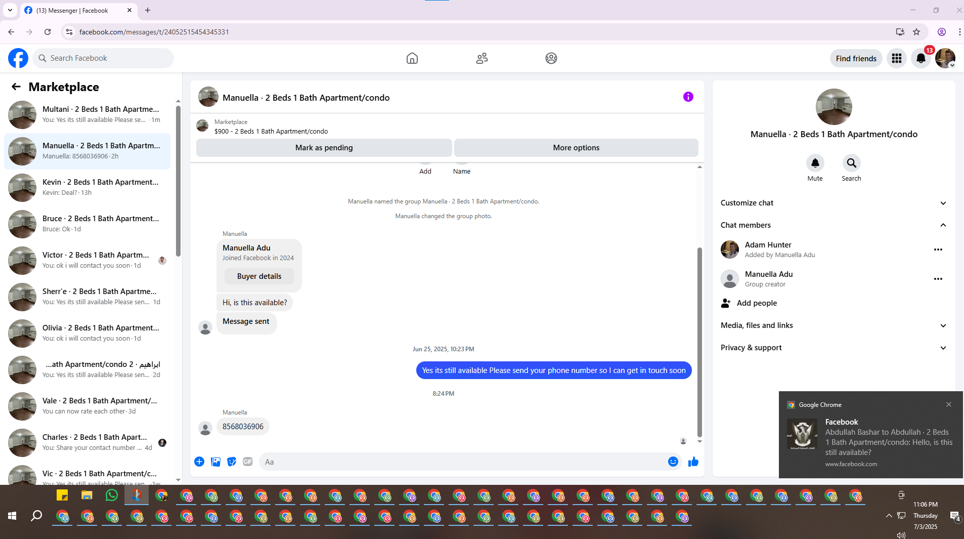Open the emoji picker in message box

coord(673,462)
